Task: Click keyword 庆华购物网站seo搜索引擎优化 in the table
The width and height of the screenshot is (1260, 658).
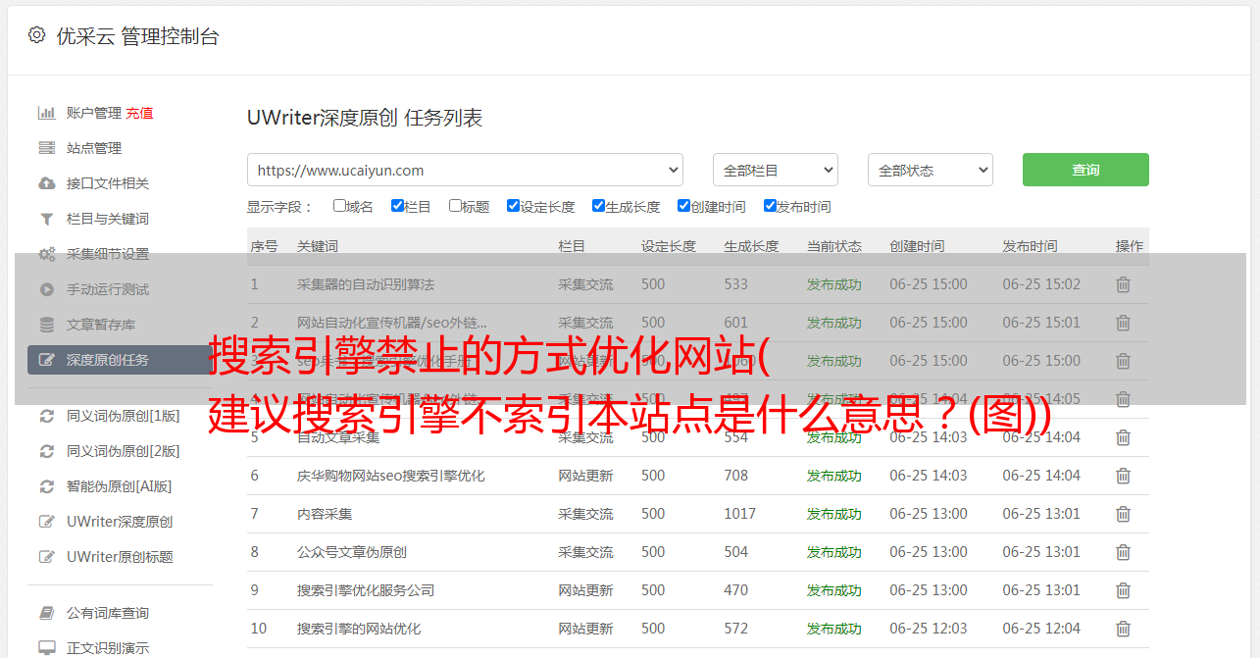Action: pyautogui.click(x=390, y=476)
